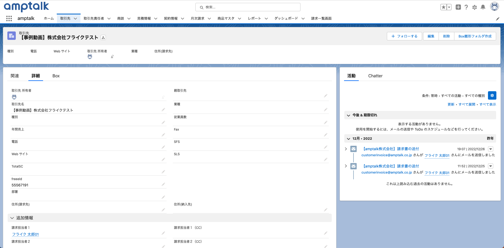Expand the 19:07 2022/12/26 email activity
504x248 pixels.
click(346, 149)
